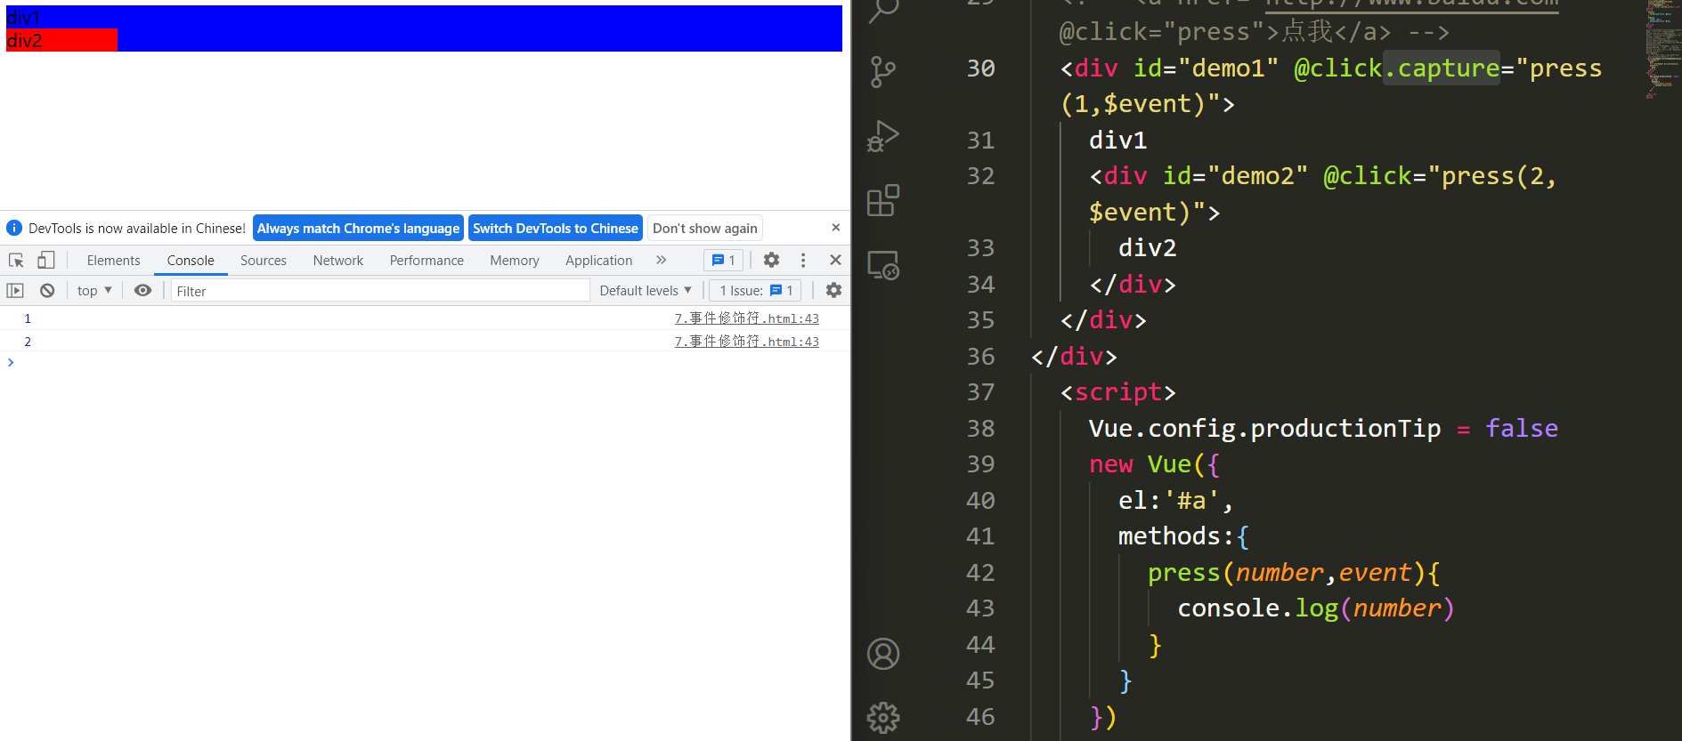Click the console output value 1
The image size is (1682, 741).
tap(28, 318)
